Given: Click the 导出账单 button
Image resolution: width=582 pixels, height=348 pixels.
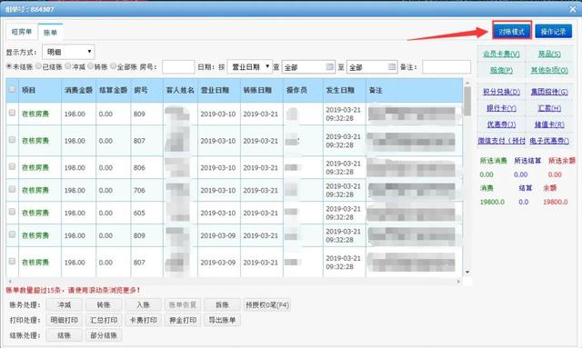Looking at the screenshot, I should click(222, 320).
